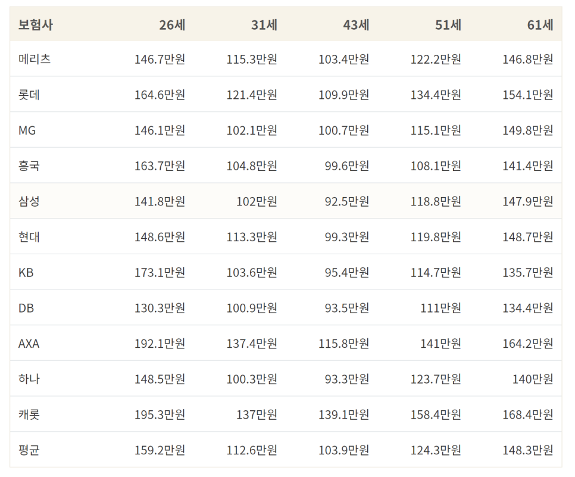Image resolution: width=575 pixels, height=477 pixels.
Task: Select the 메리츠 row label
Action: pyautogui.click(x=35, y=59)
